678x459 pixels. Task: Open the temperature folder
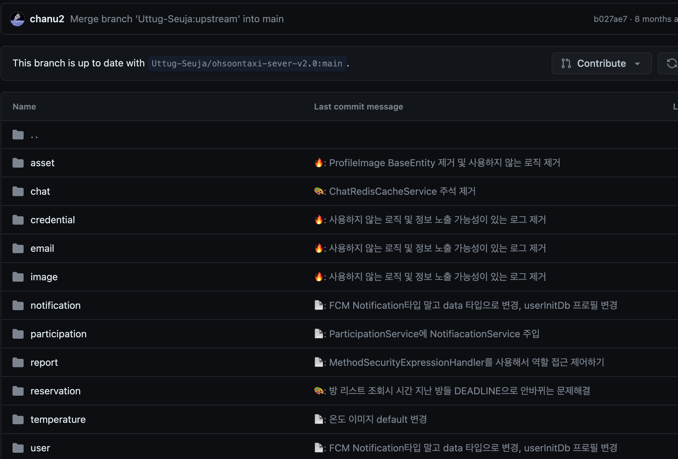pos(58,419)
